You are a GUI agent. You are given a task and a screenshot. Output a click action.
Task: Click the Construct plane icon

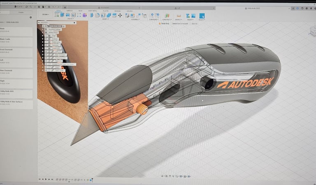(167, 15)
